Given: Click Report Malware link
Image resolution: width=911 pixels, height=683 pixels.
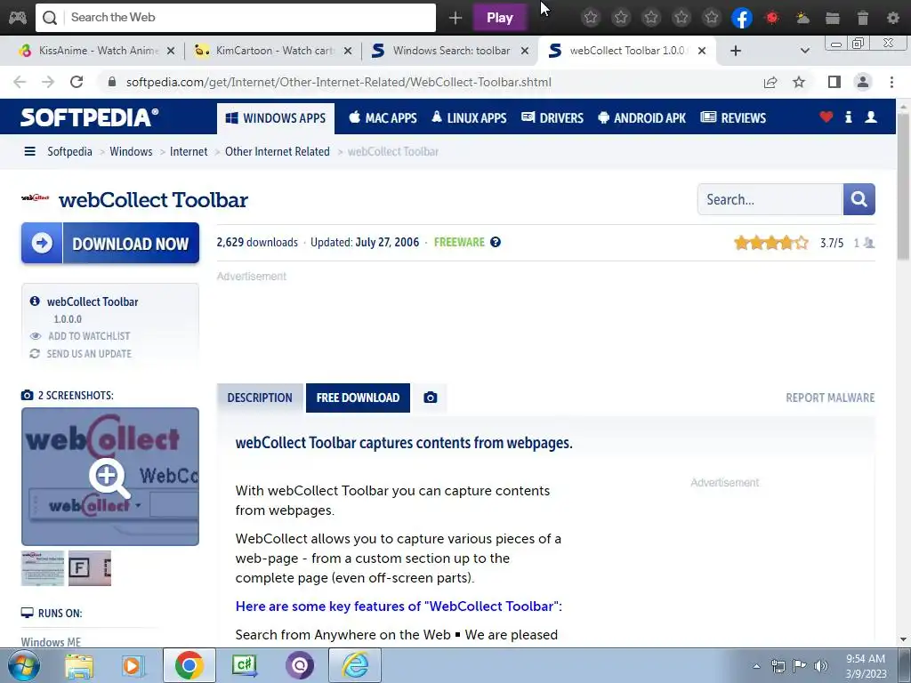Looking at the screenshot, I should click(830, 398).
